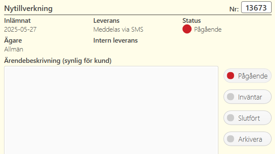Mark the case as Slutfört

[247, 118]
